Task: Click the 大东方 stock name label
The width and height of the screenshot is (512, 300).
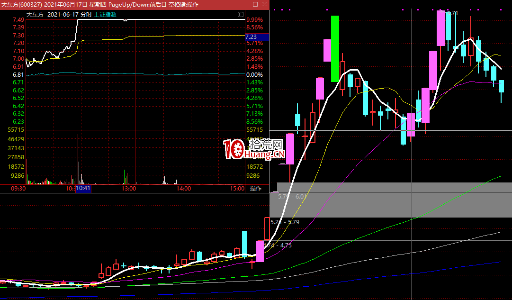Action: [x=35, y=14]
